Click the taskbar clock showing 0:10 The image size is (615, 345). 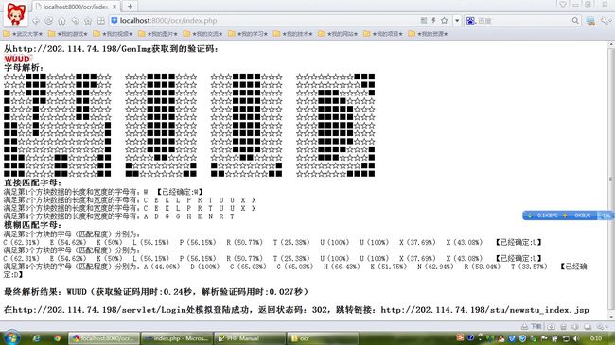596,338
